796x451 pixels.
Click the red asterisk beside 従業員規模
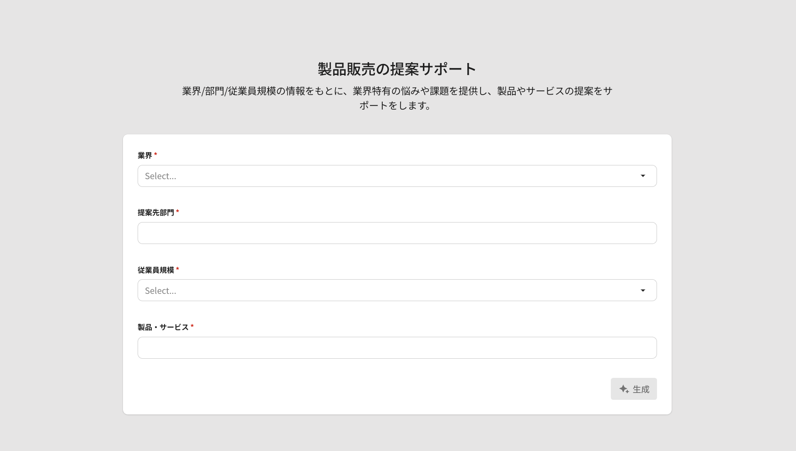click(177, 269)
